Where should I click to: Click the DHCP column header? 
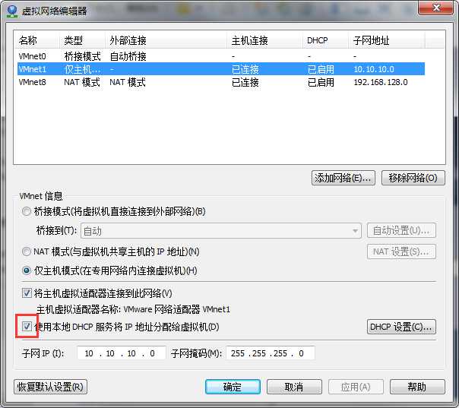click(x=325, y=40)
